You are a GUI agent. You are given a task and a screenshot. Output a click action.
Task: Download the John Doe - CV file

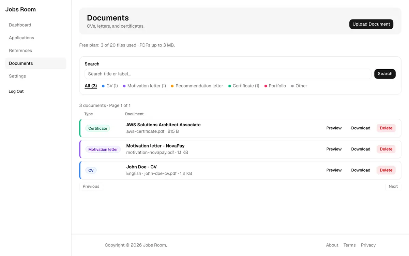(x=361, y=170)
